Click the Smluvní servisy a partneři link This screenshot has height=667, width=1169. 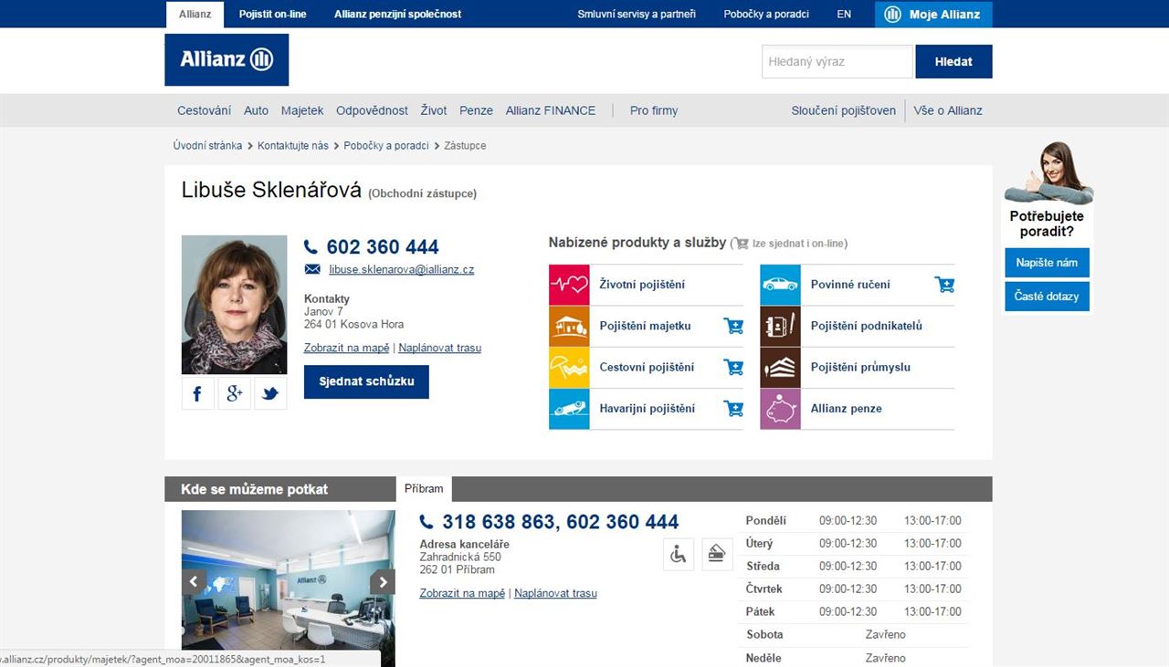click(637, 15)
